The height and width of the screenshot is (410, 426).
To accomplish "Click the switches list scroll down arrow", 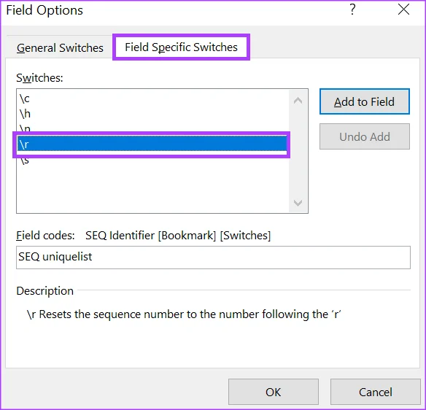I will [x=298, y=203].
